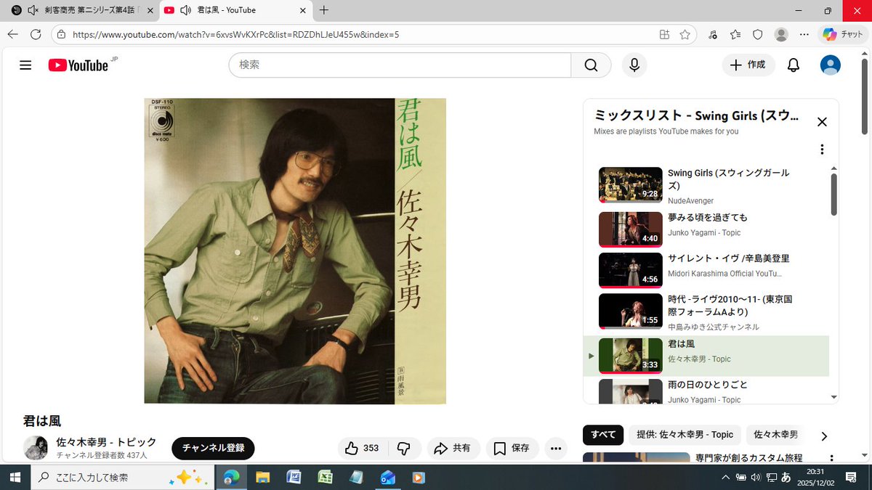872x490 pixels.
Task: Click the taskbar search box ここに入力して検索
Action: 121,477
